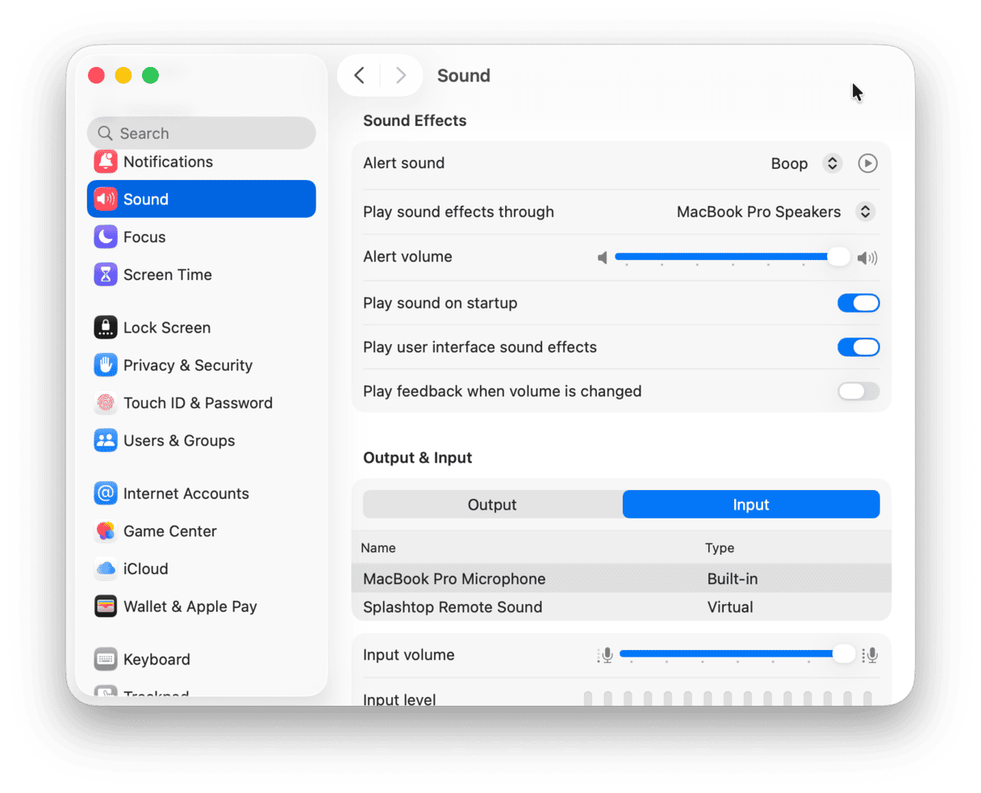Select the Focus settings icon
Screen dimensions: 981x793
tap(106, 237)
